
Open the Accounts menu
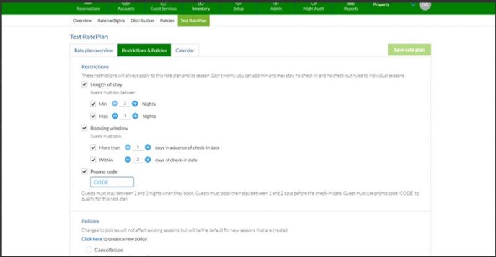coord(126,7)
